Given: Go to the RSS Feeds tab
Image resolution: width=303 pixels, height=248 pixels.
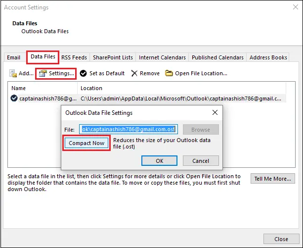Looking at the screenshot, I should (x=74, y=57).
